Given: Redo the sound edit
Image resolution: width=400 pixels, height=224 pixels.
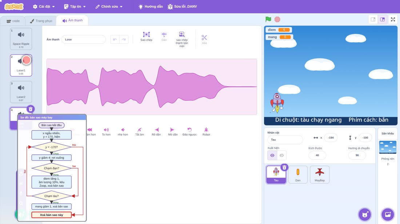Looking at the screenshot, I should click(124, 40).
